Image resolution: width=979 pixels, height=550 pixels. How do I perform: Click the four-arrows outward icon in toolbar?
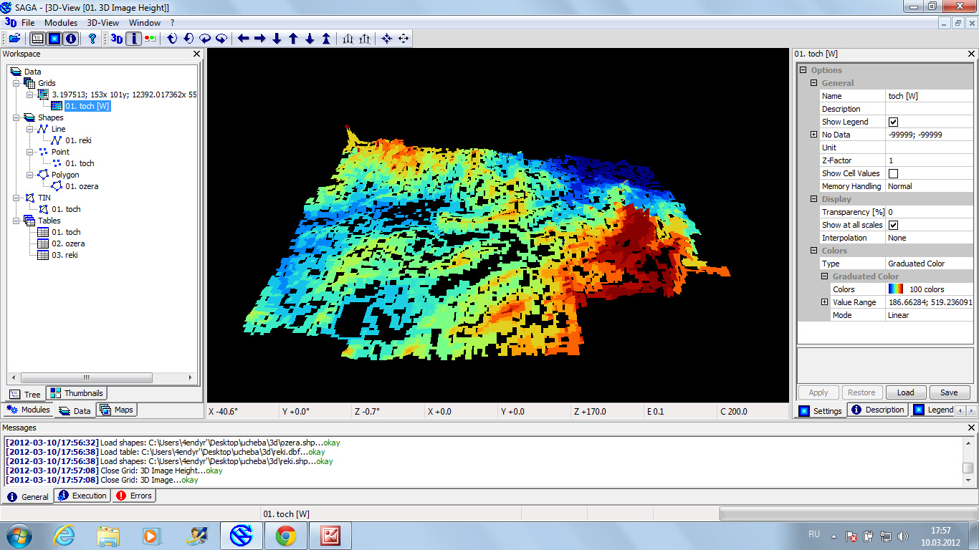point(403,39)
